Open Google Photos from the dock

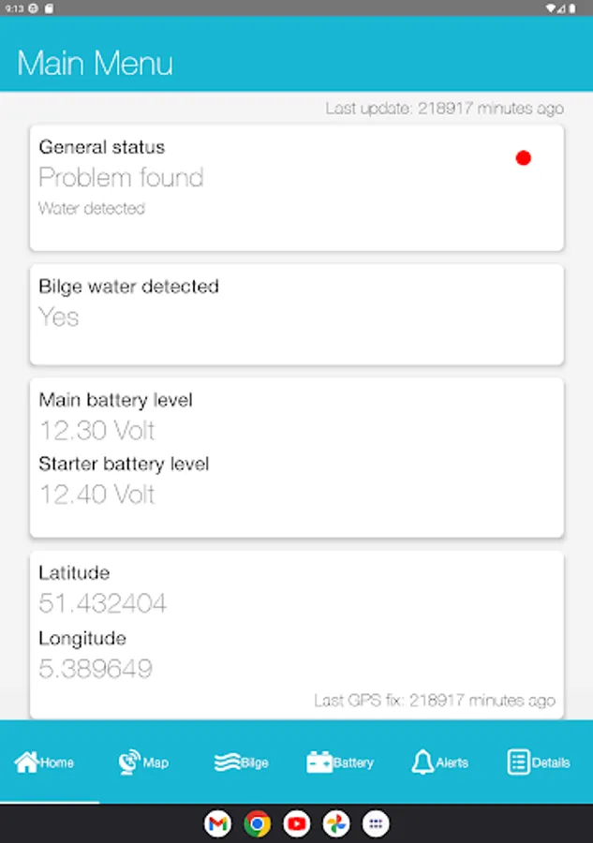click(336, 823)
